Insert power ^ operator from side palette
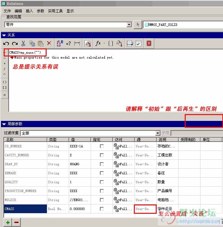The height and width of the screenshot is (227, 223). (x=5, y=74)
